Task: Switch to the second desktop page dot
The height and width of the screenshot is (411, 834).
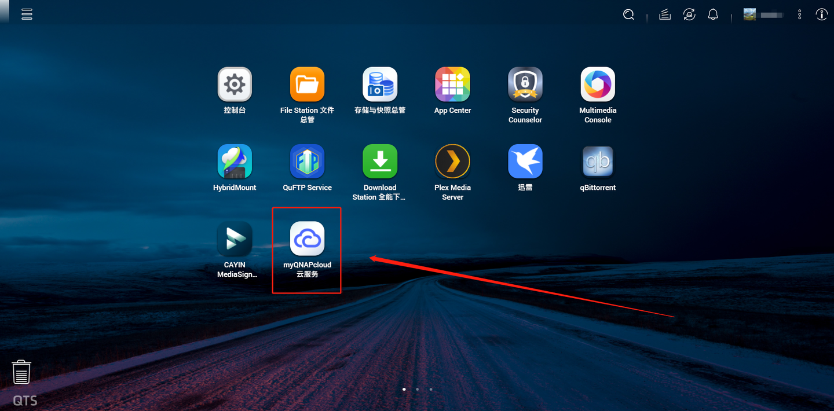Action: pyautogui.click(x=418, y=390)
